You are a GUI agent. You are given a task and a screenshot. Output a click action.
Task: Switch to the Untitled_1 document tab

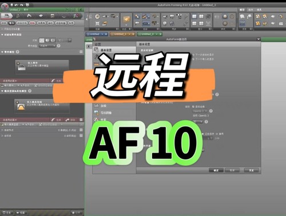point(122,34)
